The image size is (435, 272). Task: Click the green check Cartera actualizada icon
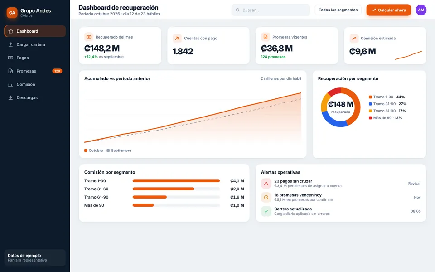266,211
